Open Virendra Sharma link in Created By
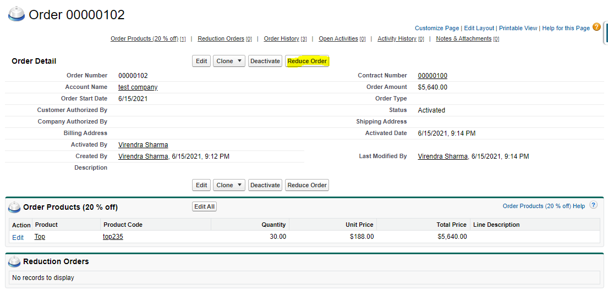This screenshot has width=608, height=291. pyautogui.click(x=143, y=156)
